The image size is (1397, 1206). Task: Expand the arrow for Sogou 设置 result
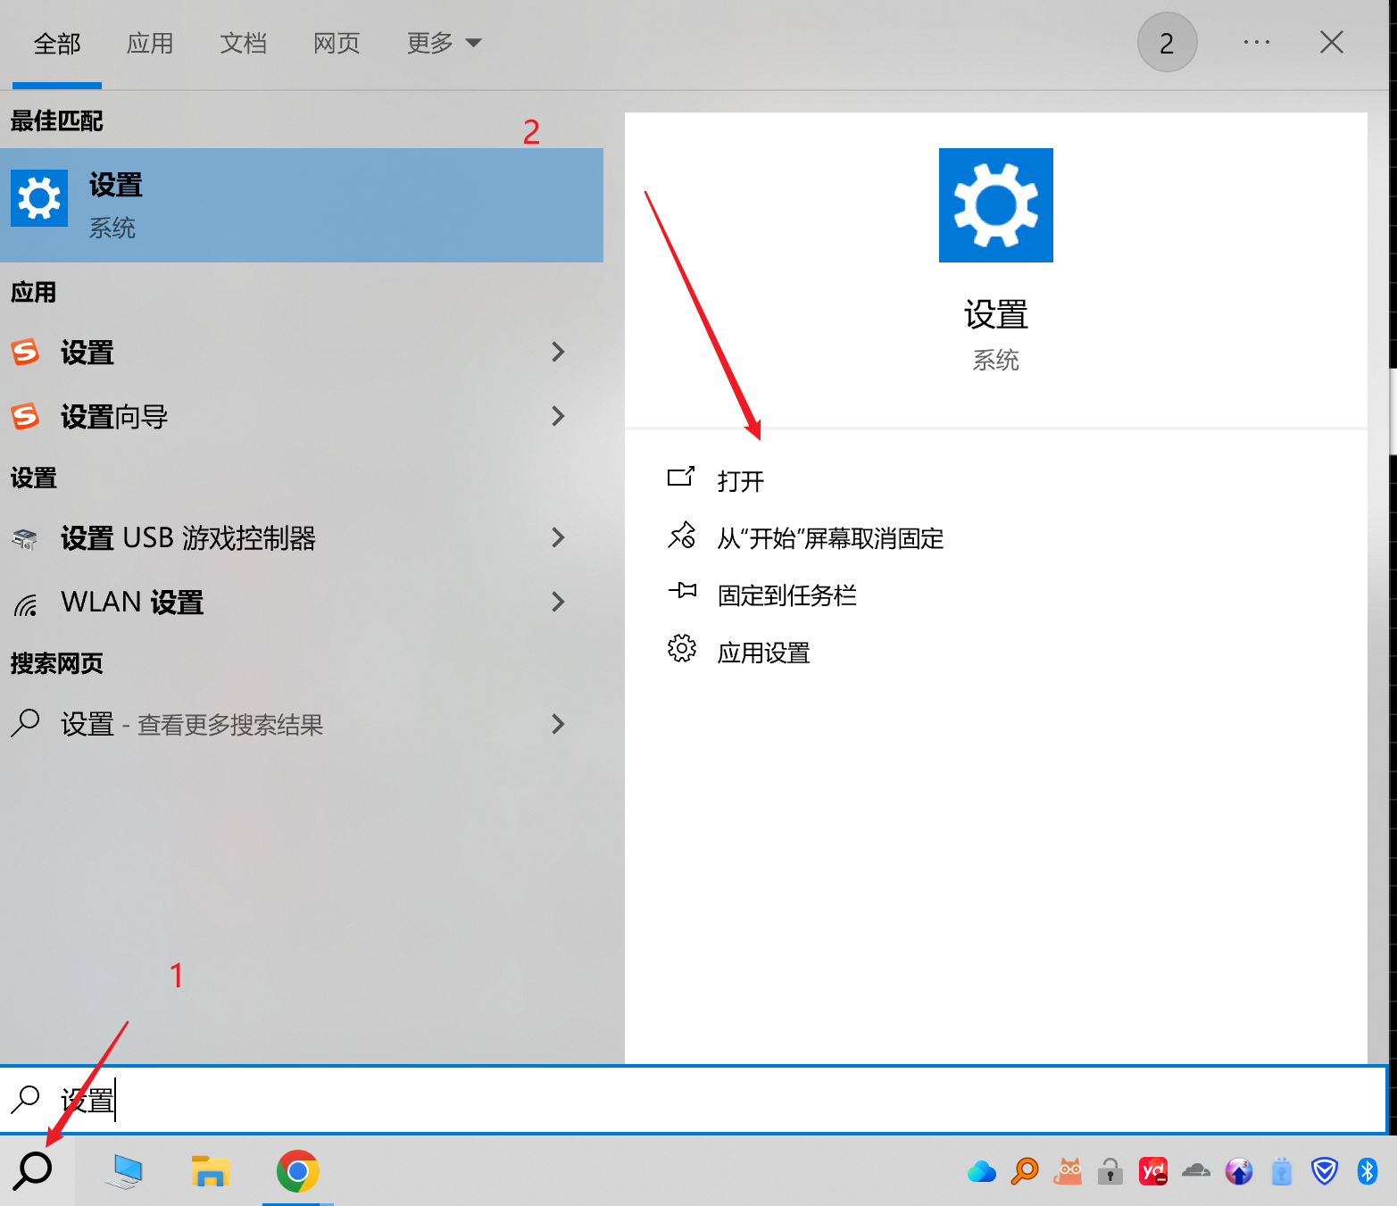(558, 352)
